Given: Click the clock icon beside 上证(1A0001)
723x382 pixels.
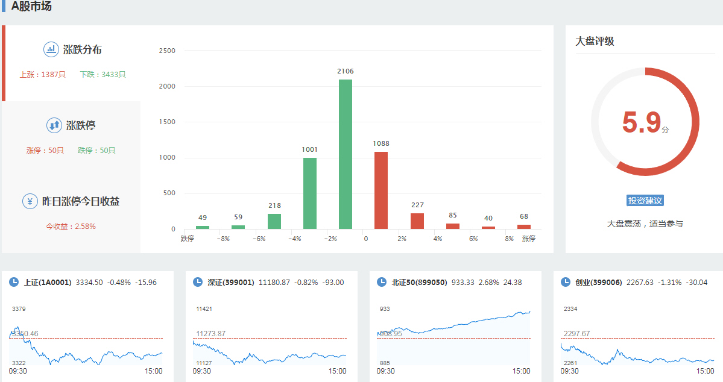Looking at the screenshot, I should tap(14, 282).
